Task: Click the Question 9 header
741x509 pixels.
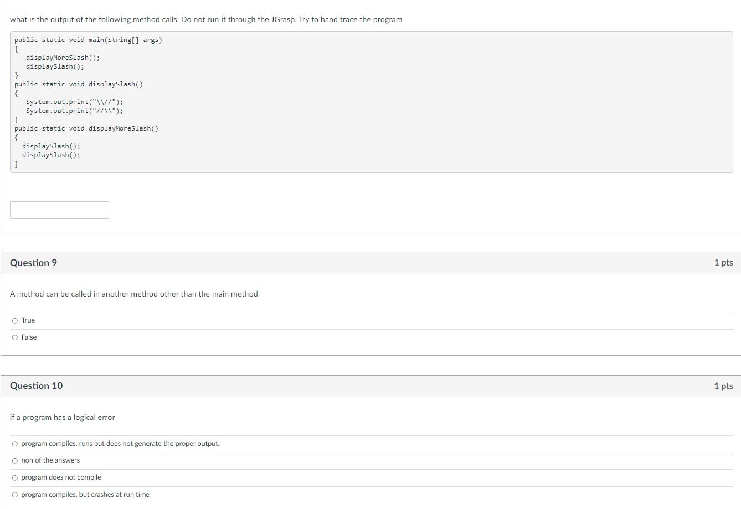Action: 33,262
